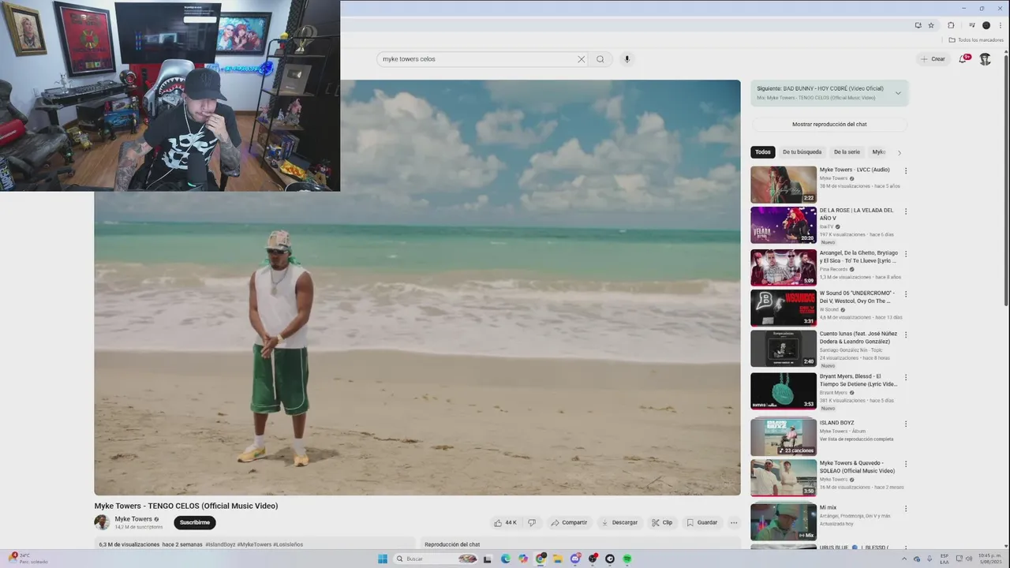Open ISLAND BOYZ 23 canciones thumbnail
1010x568 pixels.
pos(784,437)
